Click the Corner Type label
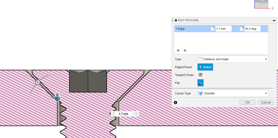Viewport: 278px width, 138px height. (x=183, y=93)
